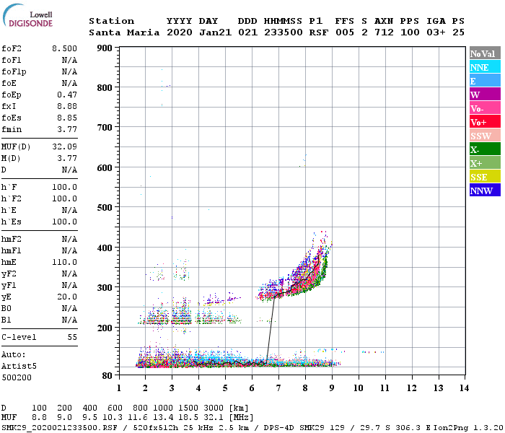Select the SSE yellow legend swatch
The height and width of the screenshot is (433, 505).
[485, 177]
